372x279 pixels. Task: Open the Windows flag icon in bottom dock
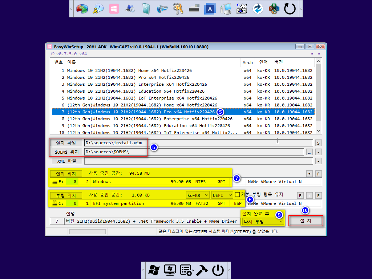154,270
